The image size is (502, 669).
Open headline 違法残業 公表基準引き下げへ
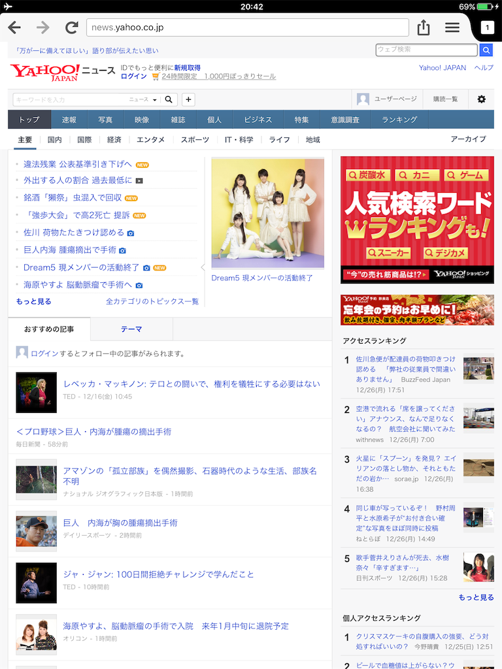coord(78,164)
